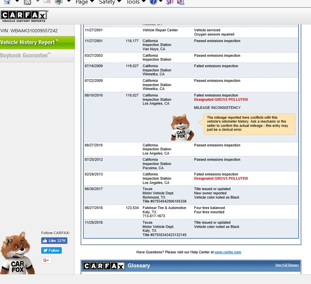The width and height of the screenshot is (311, 284).
Task: Click the Vehicle Repair Center source
Action: [x=160, y=30]
